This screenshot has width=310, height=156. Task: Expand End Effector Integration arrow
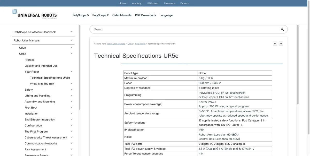72,119
